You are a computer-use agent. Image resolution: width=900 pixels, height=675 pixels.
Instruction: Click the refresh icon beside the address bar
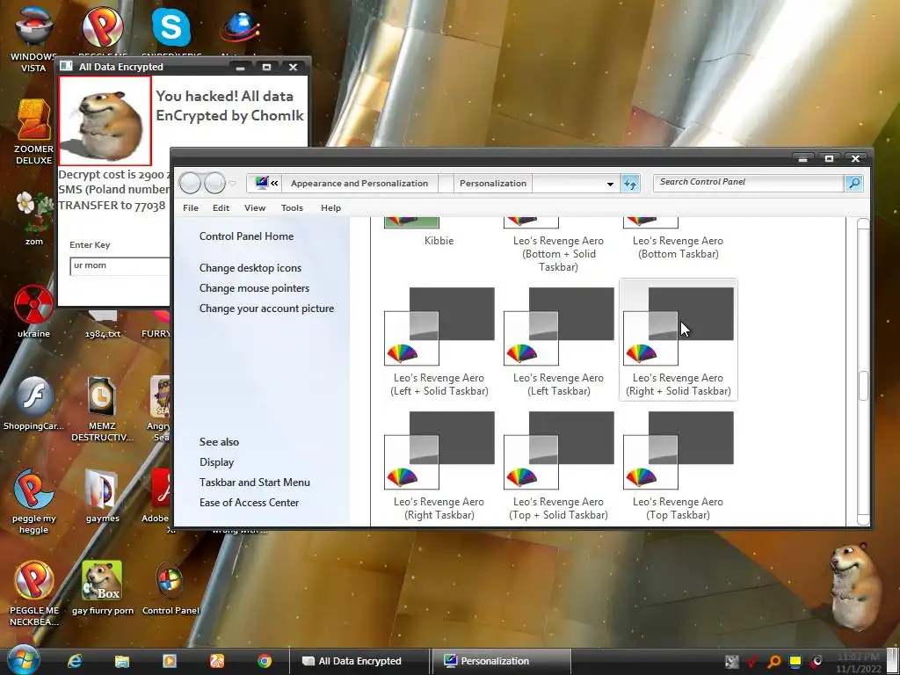[630, 184]
